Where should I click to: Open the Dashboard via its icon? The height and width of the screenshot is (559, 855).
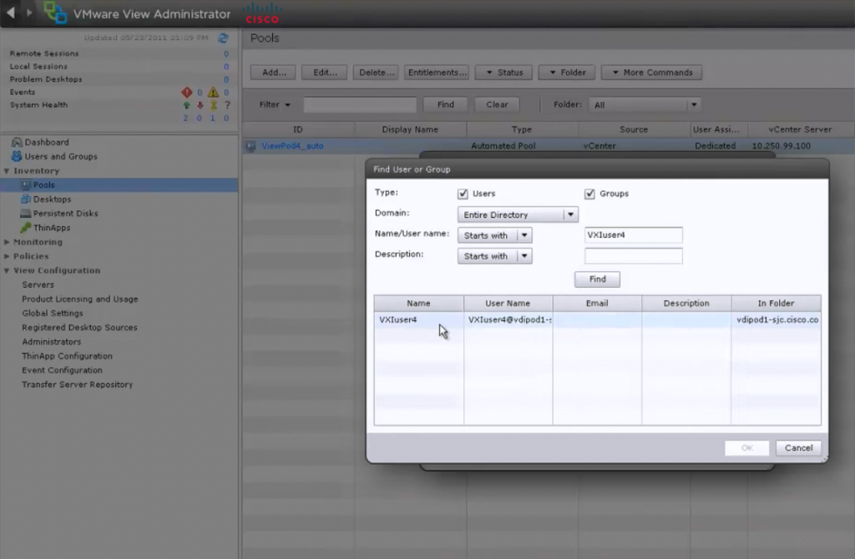click(19, 142)
